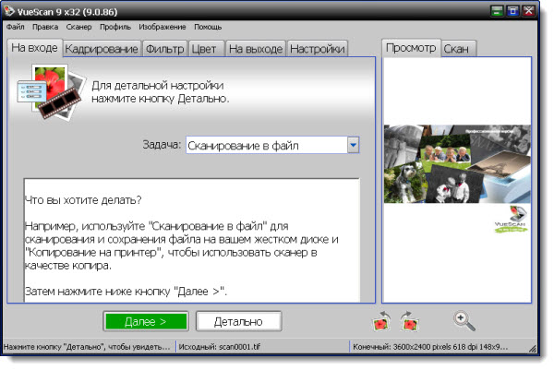Click the green Далее > button
The height and width of the screenshot is (370, 554).
click(146, 321)
